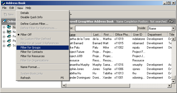The image size is (177, 93).
Task: Choose Details from View menu
Action: [x=43, y=13]
